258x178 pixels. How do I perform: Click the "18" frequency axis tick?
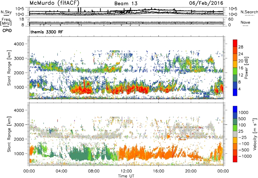tap(22, 19)
